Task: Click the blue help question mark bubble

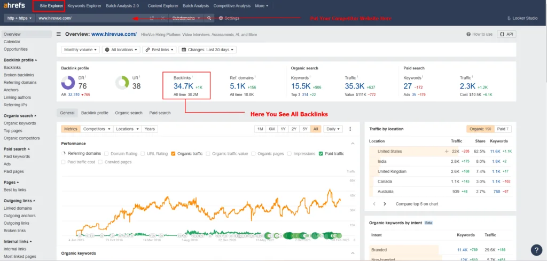Action: [x=536, y=250]
